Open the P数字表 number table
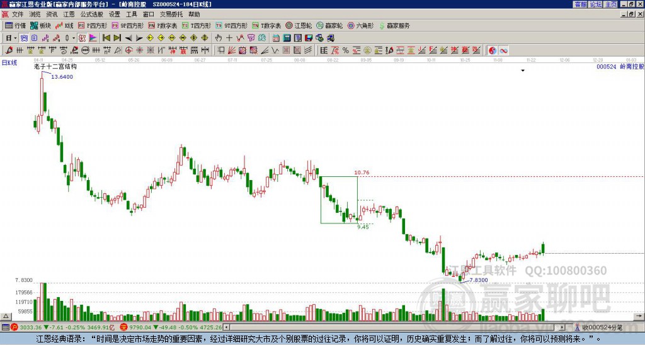The width and height of the screenshot is (645, 345). click(163, 25)
